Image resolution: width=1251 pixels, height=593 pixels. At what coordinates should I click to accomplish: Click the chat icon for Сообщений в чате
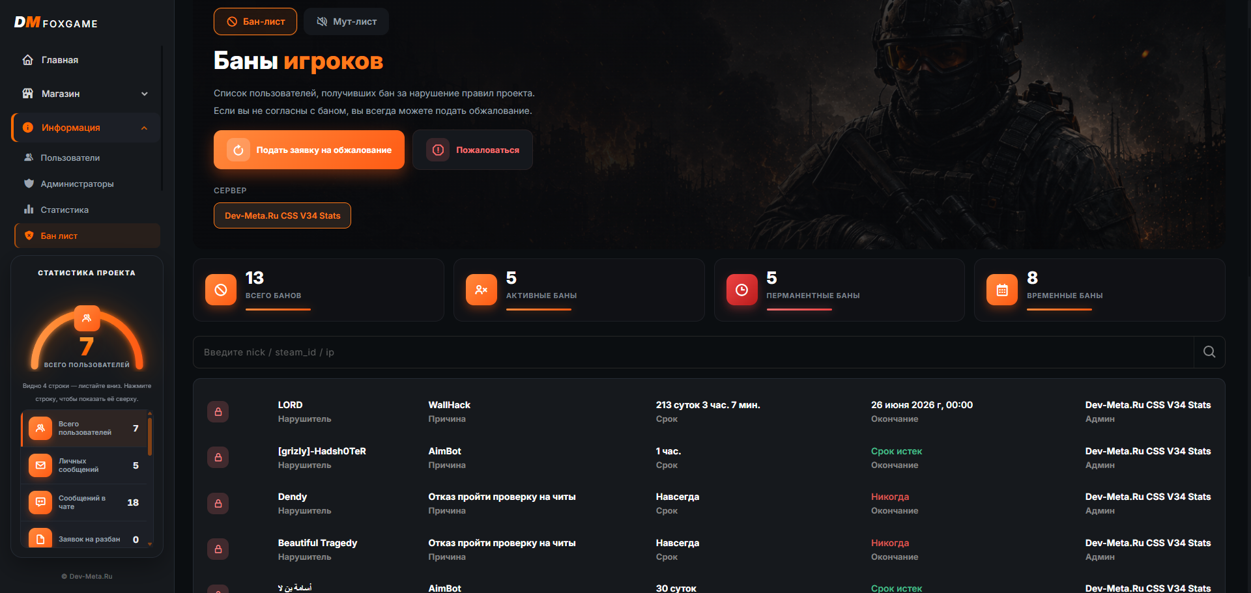(x=40, y=503)
